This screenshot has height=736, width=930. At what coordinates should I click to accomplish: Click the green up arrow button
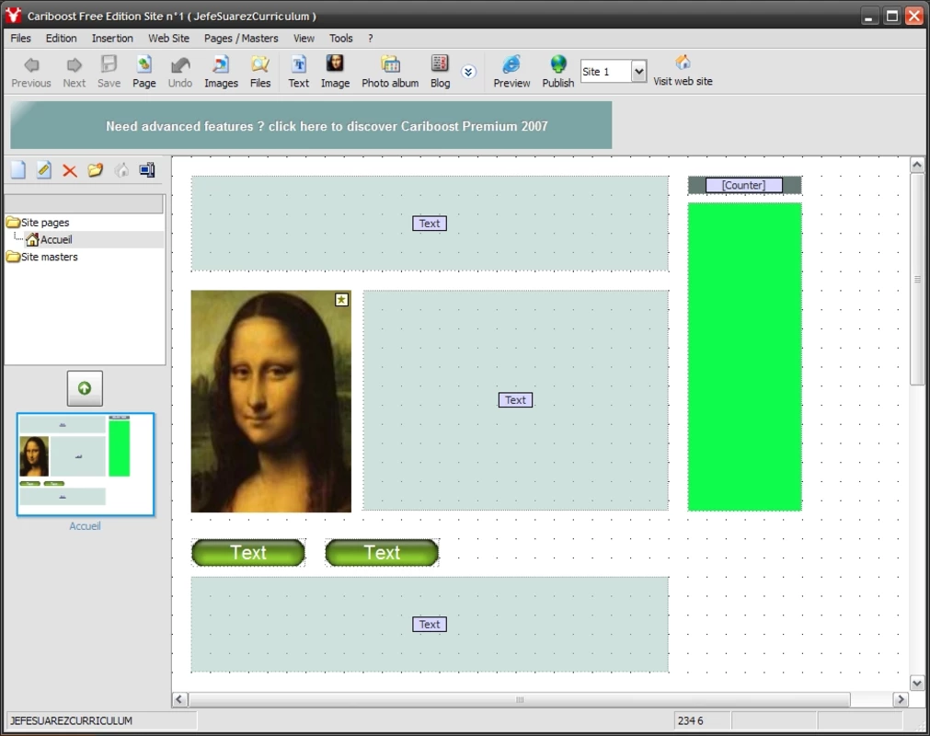coord(85,388)
